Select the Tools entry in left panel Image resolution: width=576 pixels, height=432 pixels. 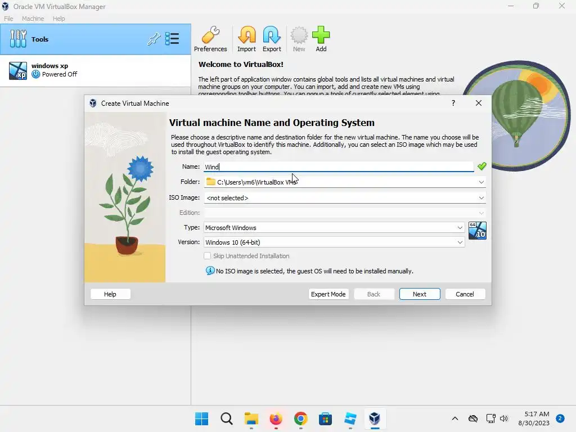tap(96, 39)
